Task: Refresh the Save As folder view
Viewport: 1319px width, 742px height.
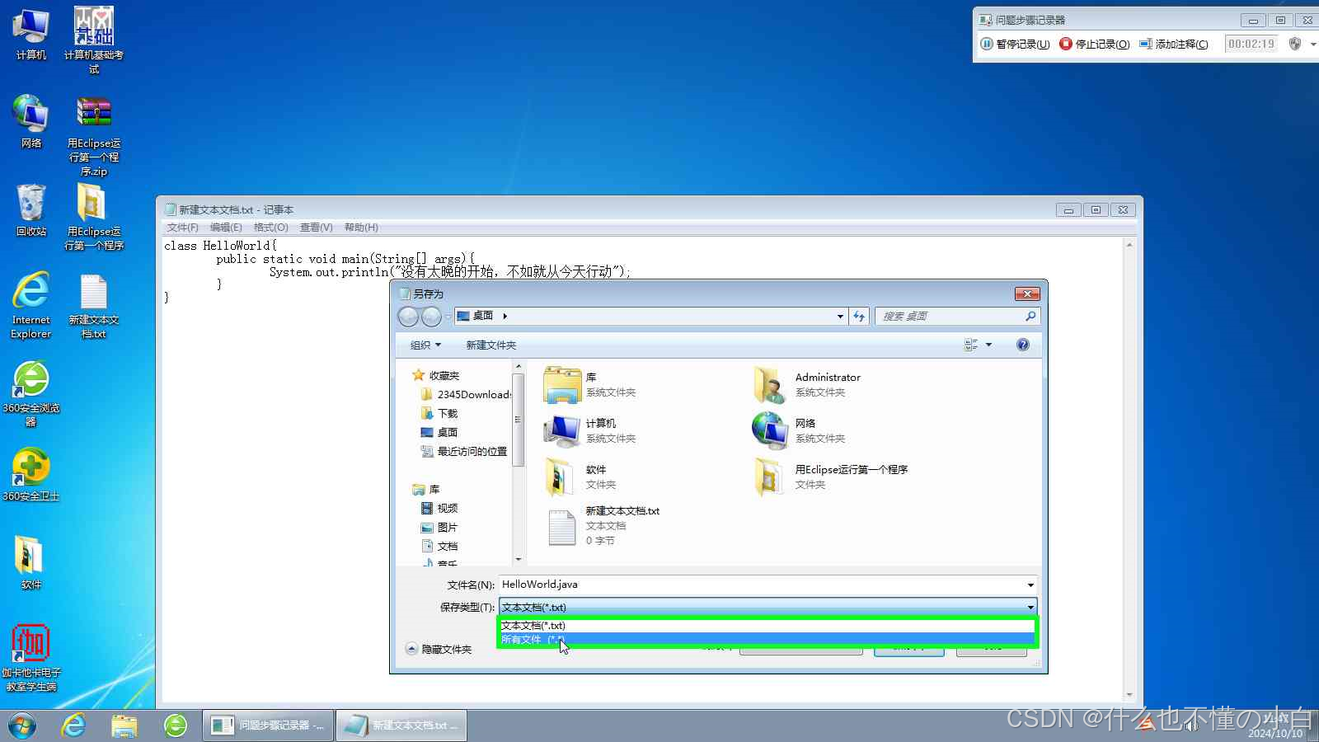Action: click(x=859, y=316)
